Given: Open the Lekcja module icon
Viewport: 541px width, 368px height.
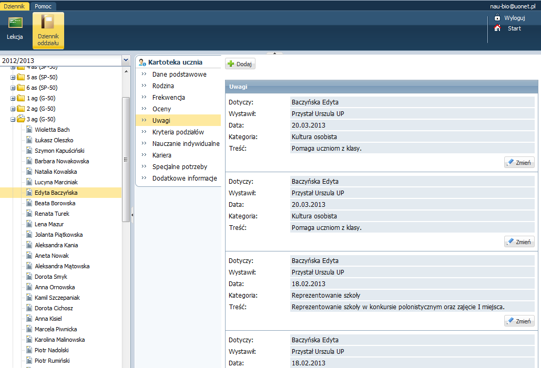Looking at the screenshot, I should 15,23.
